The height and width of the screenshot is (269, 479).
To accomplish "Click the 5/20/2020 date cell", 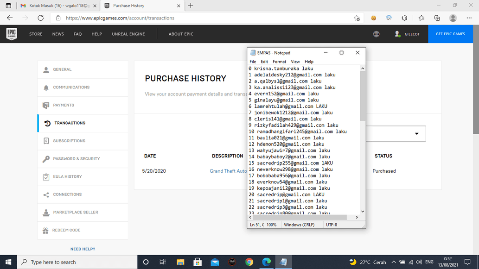I will [154, 171].
